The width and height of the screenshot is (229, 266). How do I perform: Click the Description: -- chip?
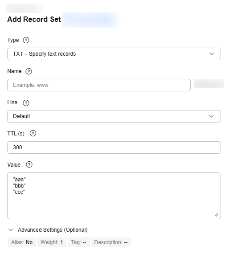pos(111,242)
